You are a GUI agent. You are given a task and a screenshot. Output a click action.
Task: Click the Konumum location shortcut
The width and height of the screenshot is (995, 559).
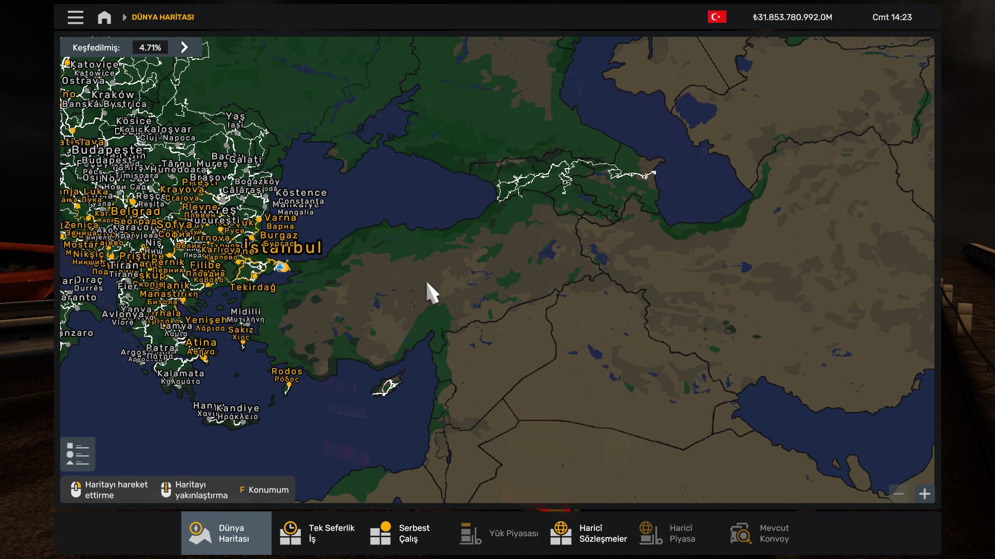(x=264, y=490)
